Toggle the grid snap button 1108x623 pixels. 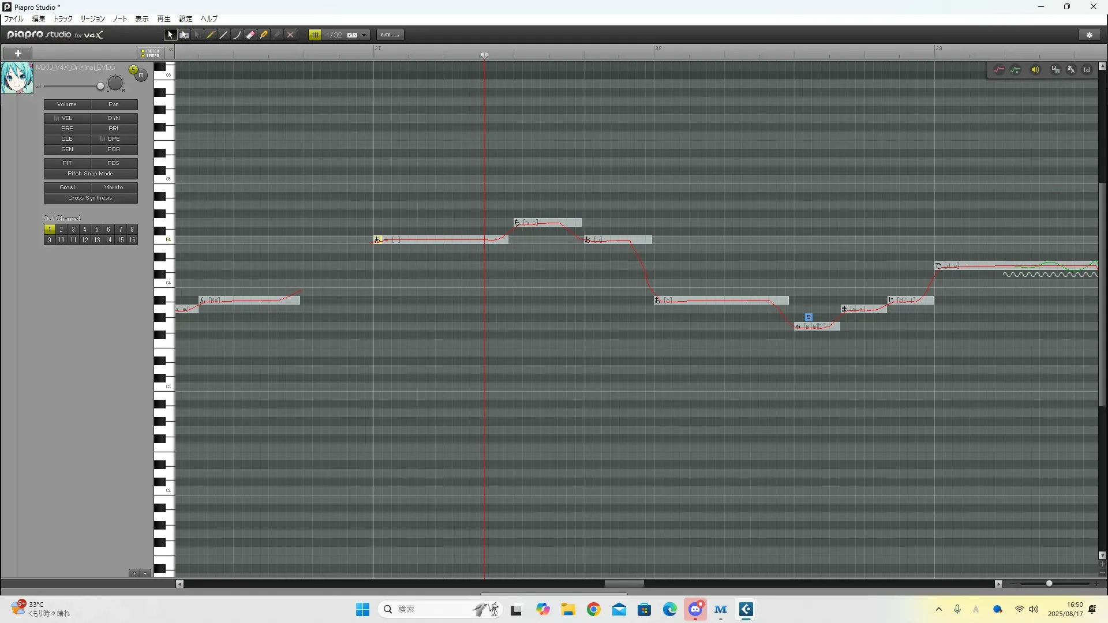pyautogui.click(x=315, y=35)
